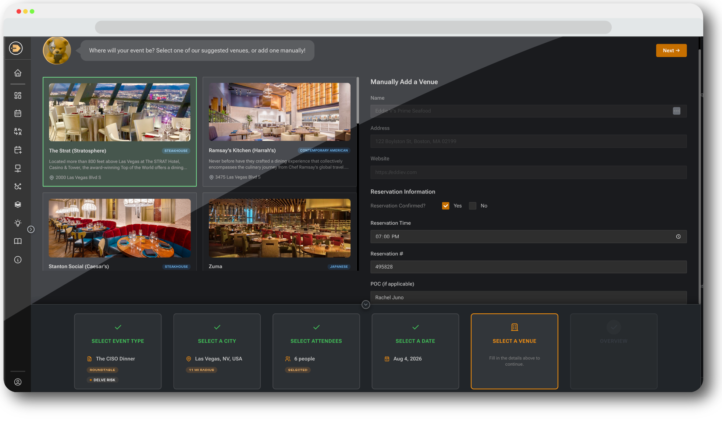Select the connected-display icon in the sidebar

tap(18, 168)
